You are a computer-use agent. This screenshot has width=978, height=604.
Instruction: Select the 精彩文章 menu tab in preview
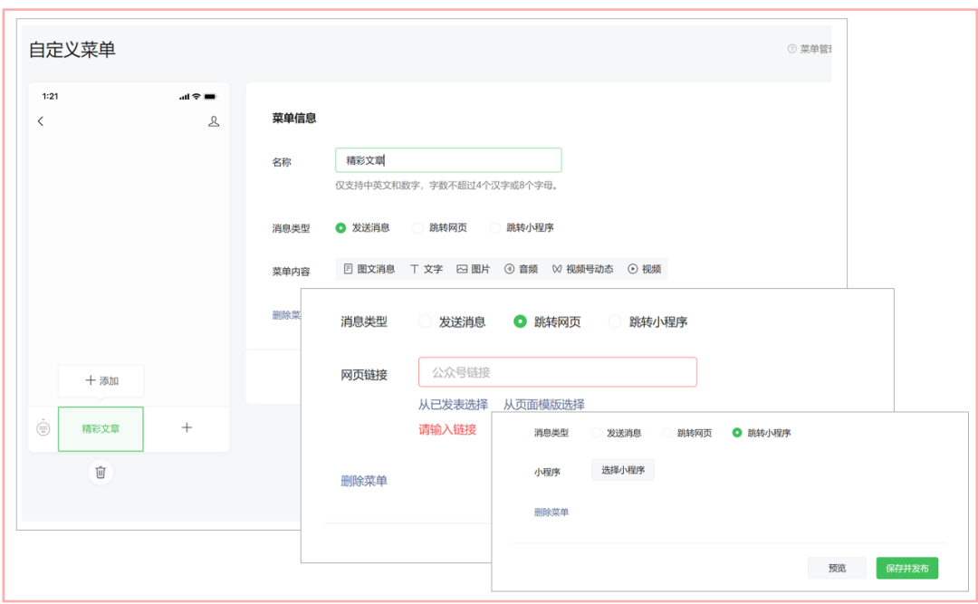[101, 429]
